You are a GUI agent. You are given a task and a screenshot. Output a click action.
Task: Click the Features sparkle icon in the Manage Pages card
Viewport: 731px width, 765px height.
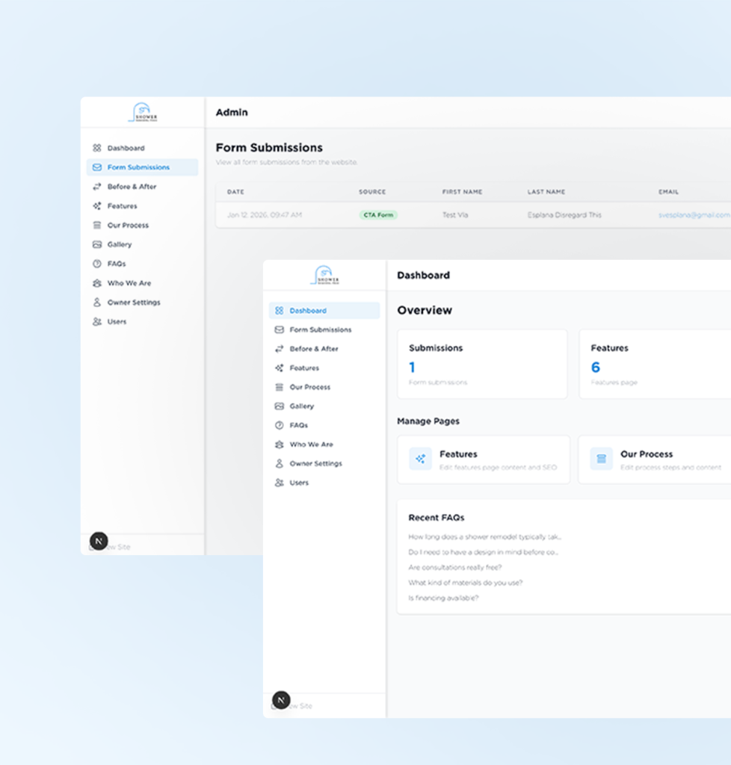(421, 459)
